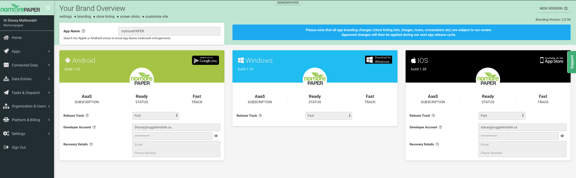Open the store listing section tab
The height and width of the screenshot is (178, 576).
(x=105, y=16)
